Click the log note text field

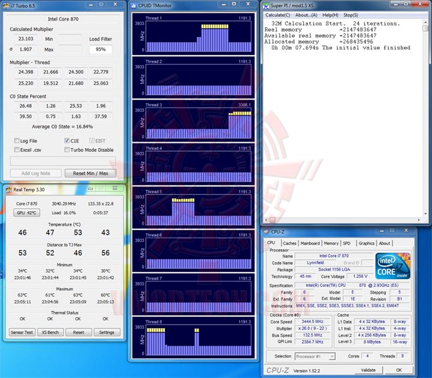click(x=63, y=161)
